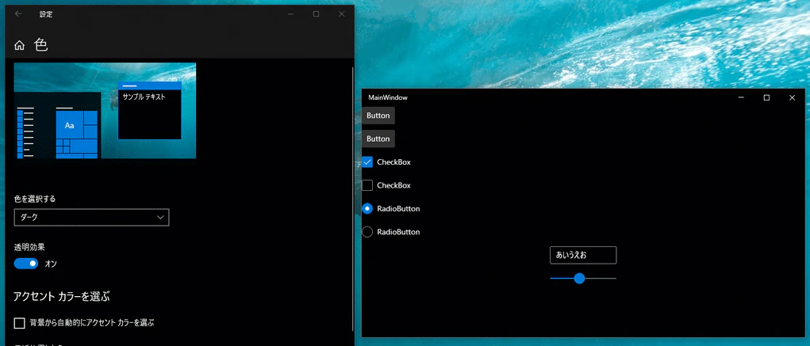The image size is (810, 346).
Task: Go back using the Settings back arrow
Action: click(x=18, y=14)
